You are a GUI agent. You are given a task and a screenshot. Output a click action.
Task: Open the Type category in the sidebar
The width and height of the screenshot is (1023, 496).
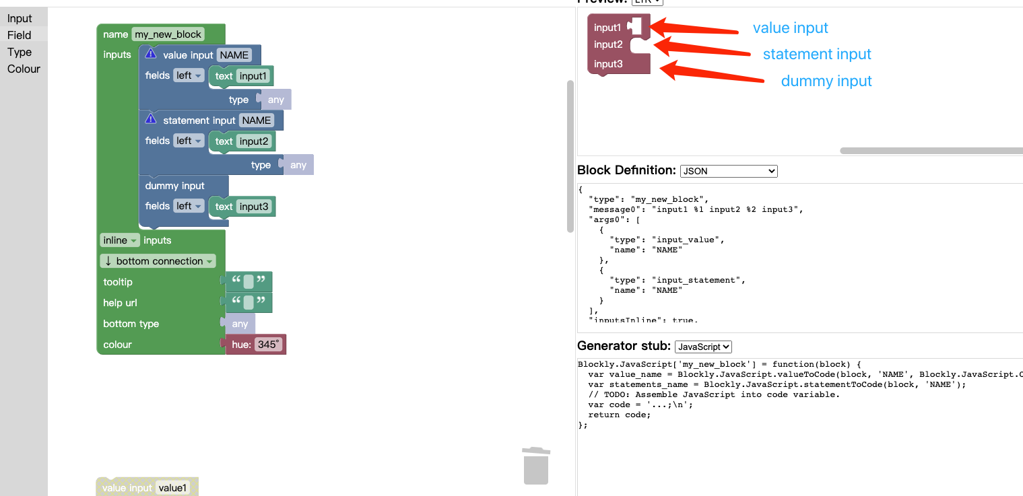coord(20,52)
